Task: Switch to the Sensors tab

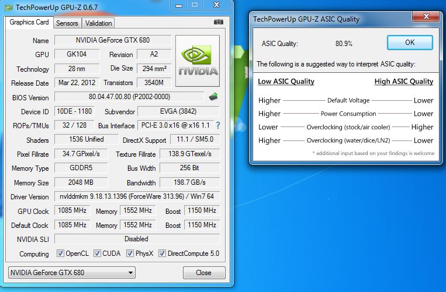Action: [x=67, y=23]
